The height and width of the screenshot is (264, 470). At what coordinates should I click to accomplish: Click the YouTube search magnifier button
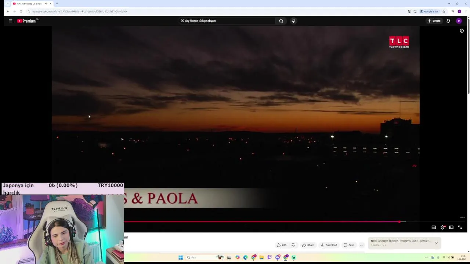click(x=281, y=21)
